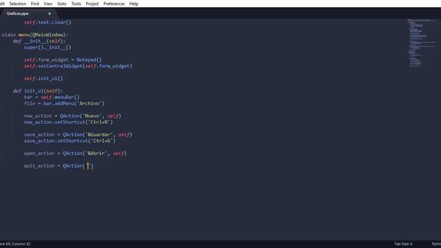This screenshot has height=248, width=441.
Task: Click the 'def init_ui(self):' line
Action: pyautogui.click(x=38, y=91)
